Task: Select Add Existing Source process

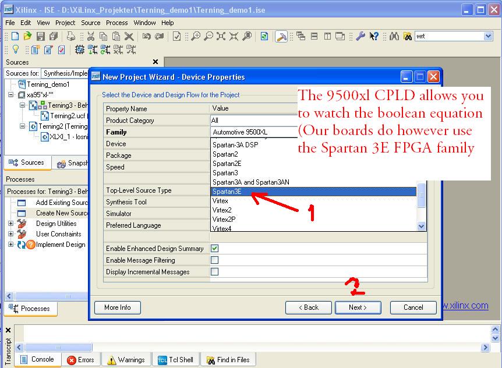Action: [x=62, y=203]
